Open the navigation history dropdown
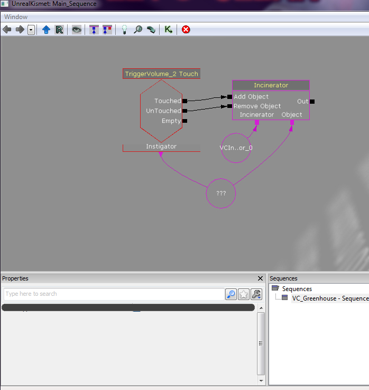 [x=31, y=30]
